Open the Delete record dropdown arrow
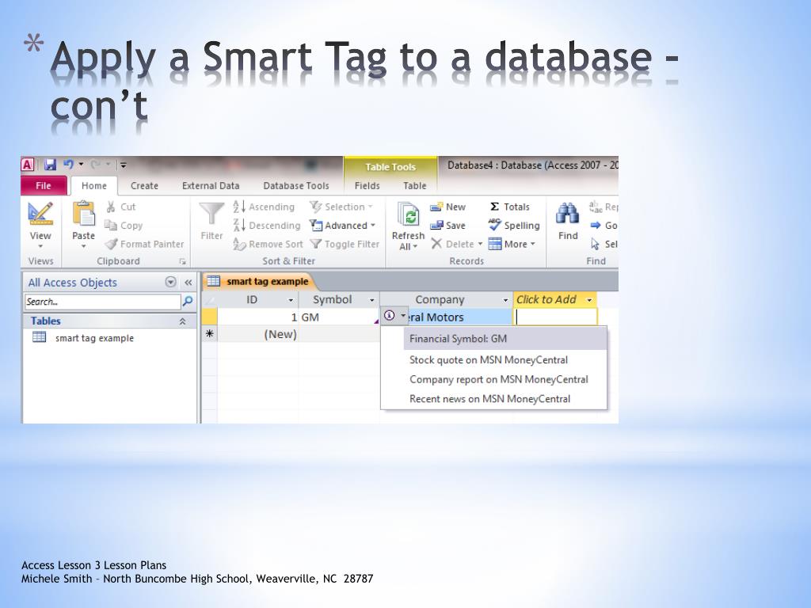The image size is (811, 608). 480,244
